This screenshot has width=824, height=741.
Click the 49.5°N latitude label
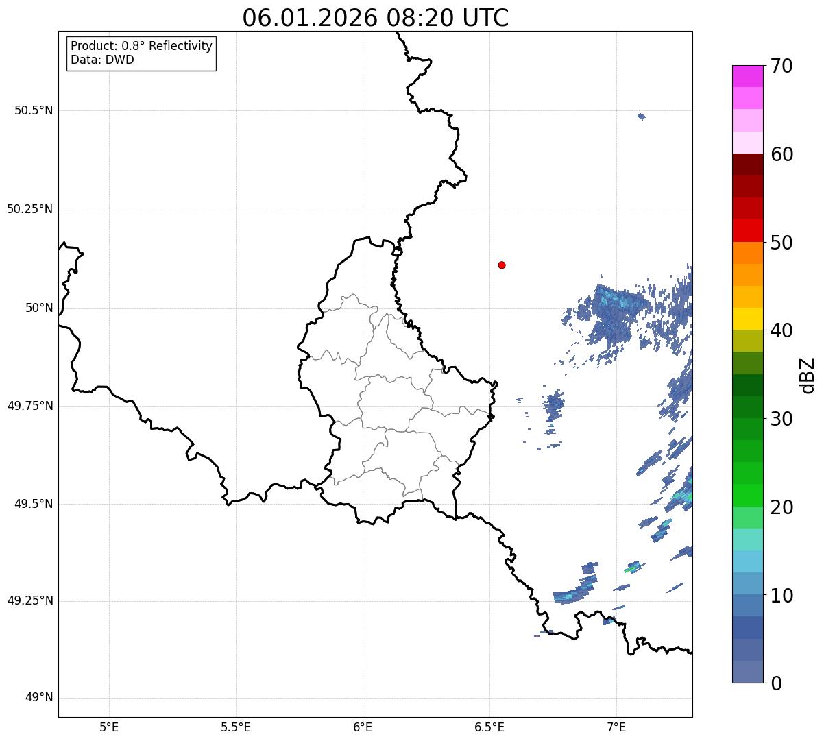[x=34, y=504]
